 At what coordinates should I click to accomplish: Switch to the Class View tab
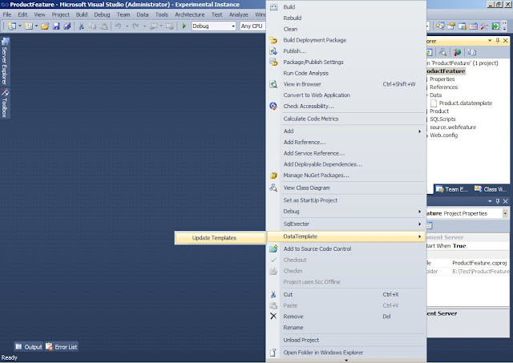[x=491, y=189]
